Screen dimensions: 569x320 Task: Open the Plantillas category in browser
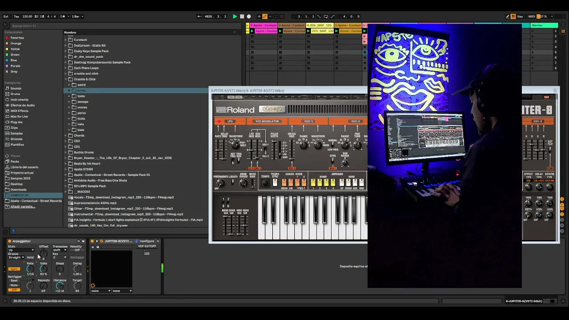(17, 144)
